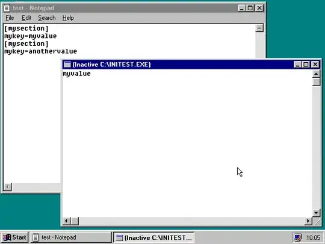Image resolution: width=325 pixels, height=244 pixels.
Task: Click INITEST horizontal scrollbar thumb
Action: 75,221
